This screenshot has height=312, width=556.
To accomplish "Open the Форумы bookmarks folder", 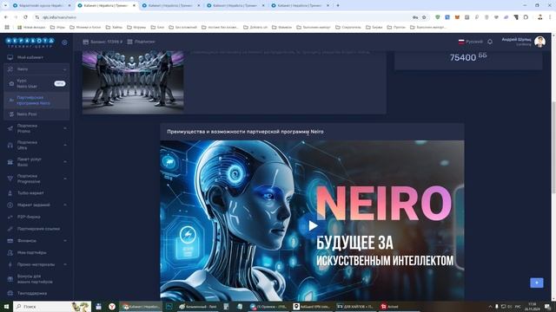I will pyautogui.click(x=136, y=27).
